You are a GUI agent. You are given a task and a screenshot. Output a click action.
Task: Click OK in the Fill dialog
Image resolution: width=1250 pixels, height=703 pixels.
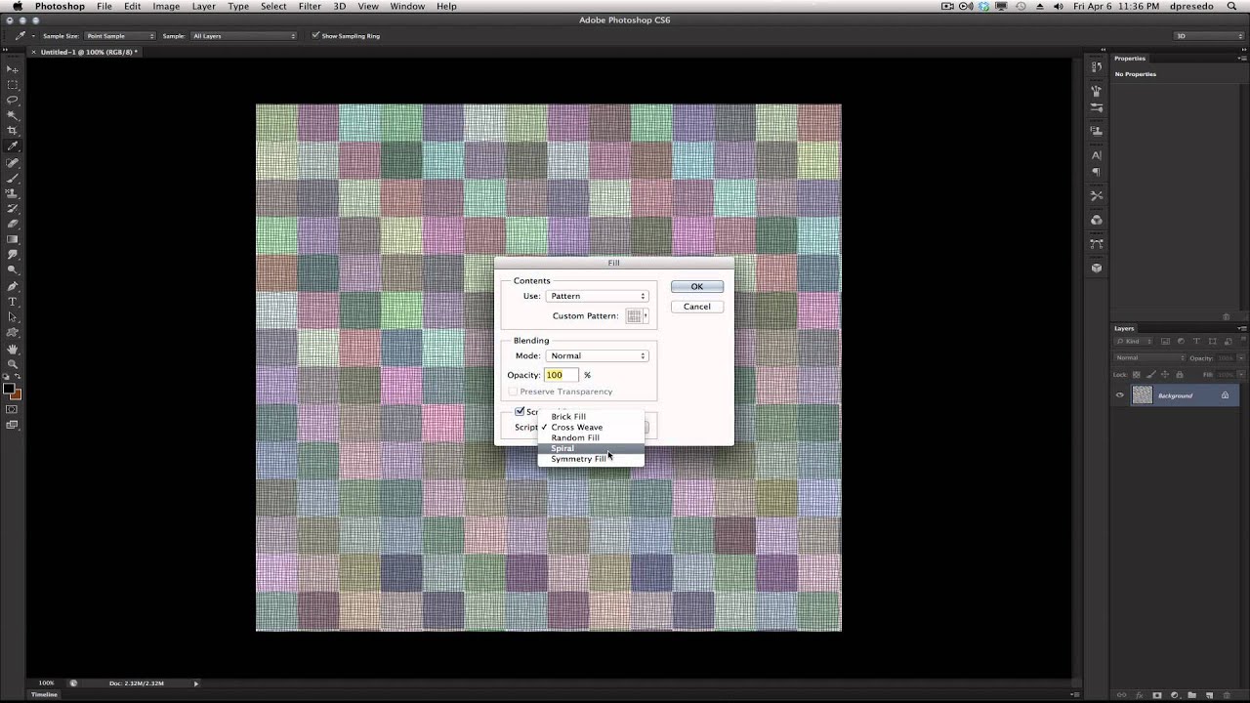point(697,286)
